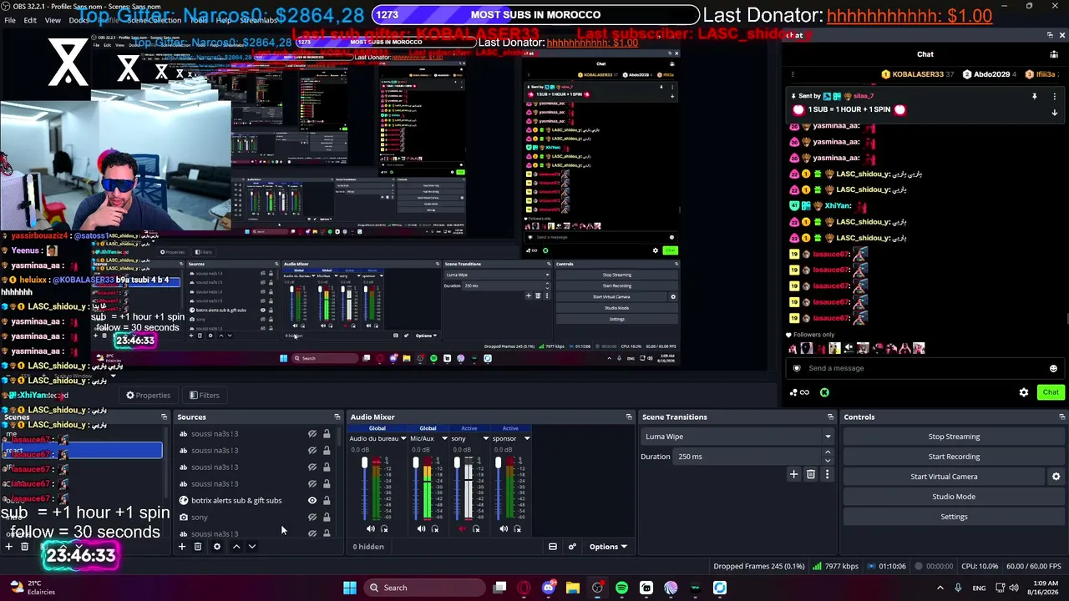Click audio monitoring icon for Audio du bureau
The image size is (1069, 601).
(x=384, y=529)
